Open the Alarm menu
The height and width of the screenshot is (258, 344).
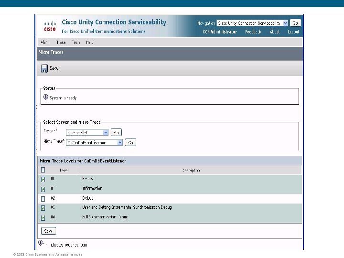tap(45, 43)
